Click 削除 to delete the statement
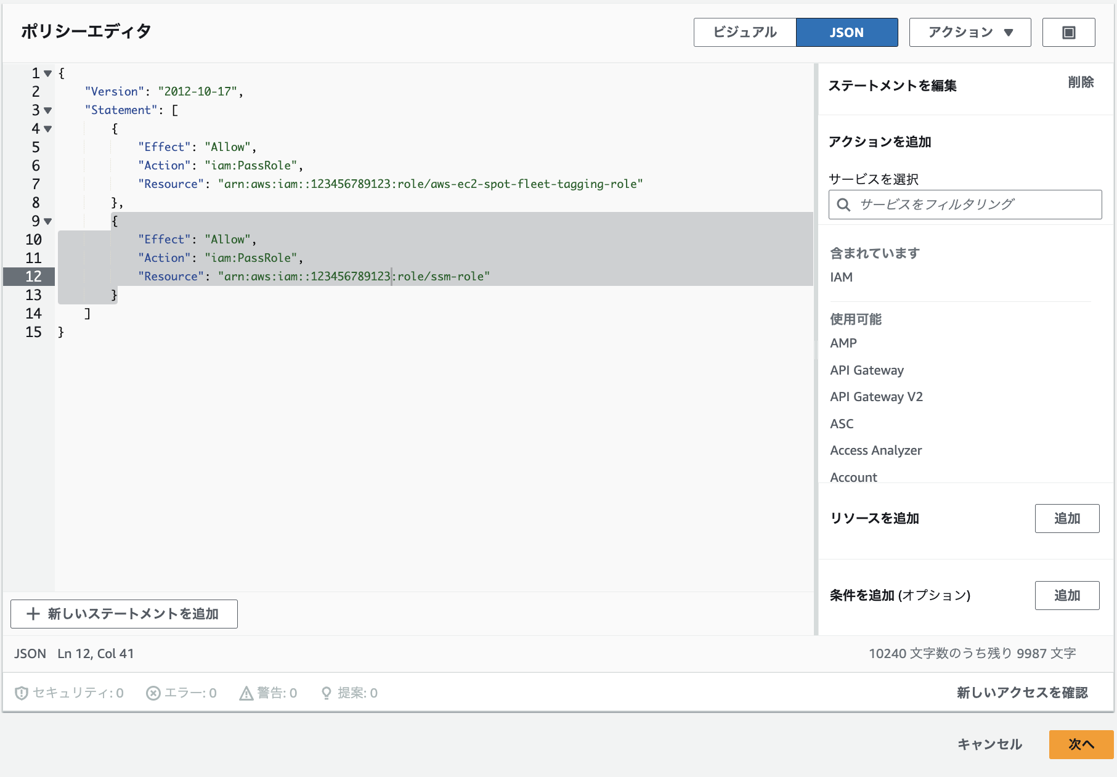 pos(1081,83)
